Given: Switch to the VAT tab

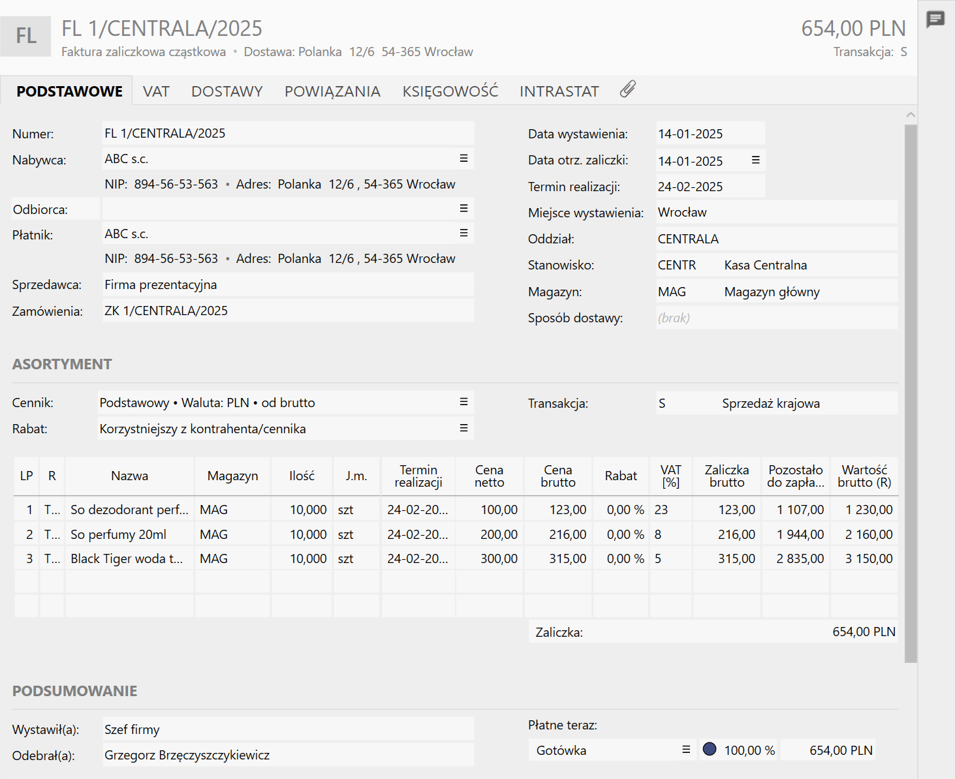Looking at the screenshot, I should (156, 91).
